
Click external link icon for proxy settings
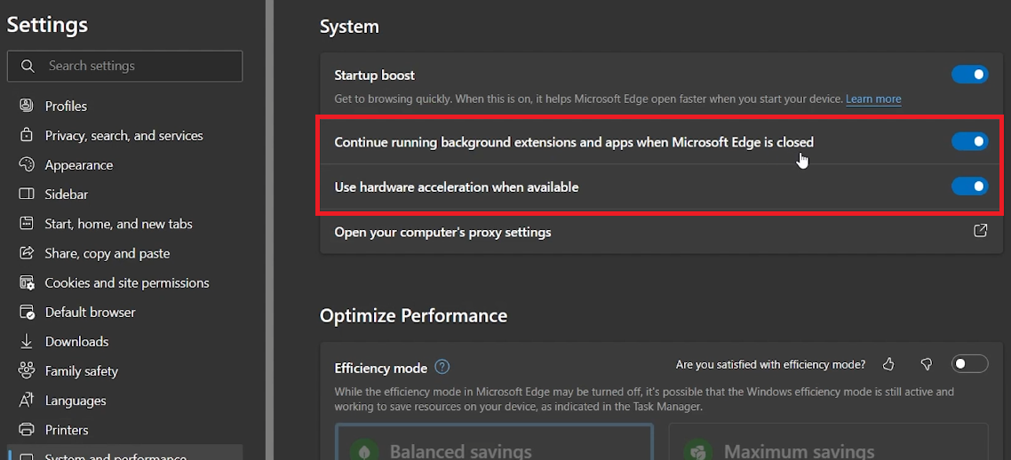[x=981, y=231]
